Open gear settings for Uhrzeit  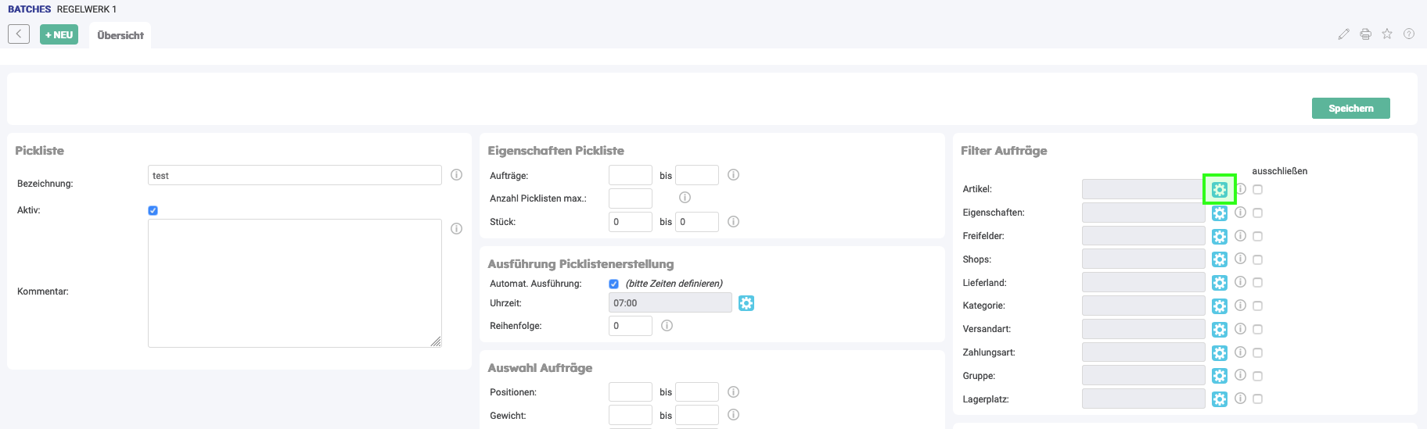(x=746, y=303)
